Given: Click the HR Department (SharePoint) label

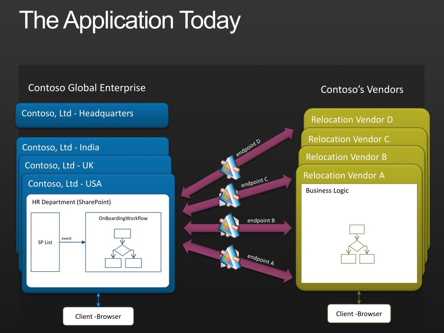Looking at the screenshot, I should (x=72, y=202).
